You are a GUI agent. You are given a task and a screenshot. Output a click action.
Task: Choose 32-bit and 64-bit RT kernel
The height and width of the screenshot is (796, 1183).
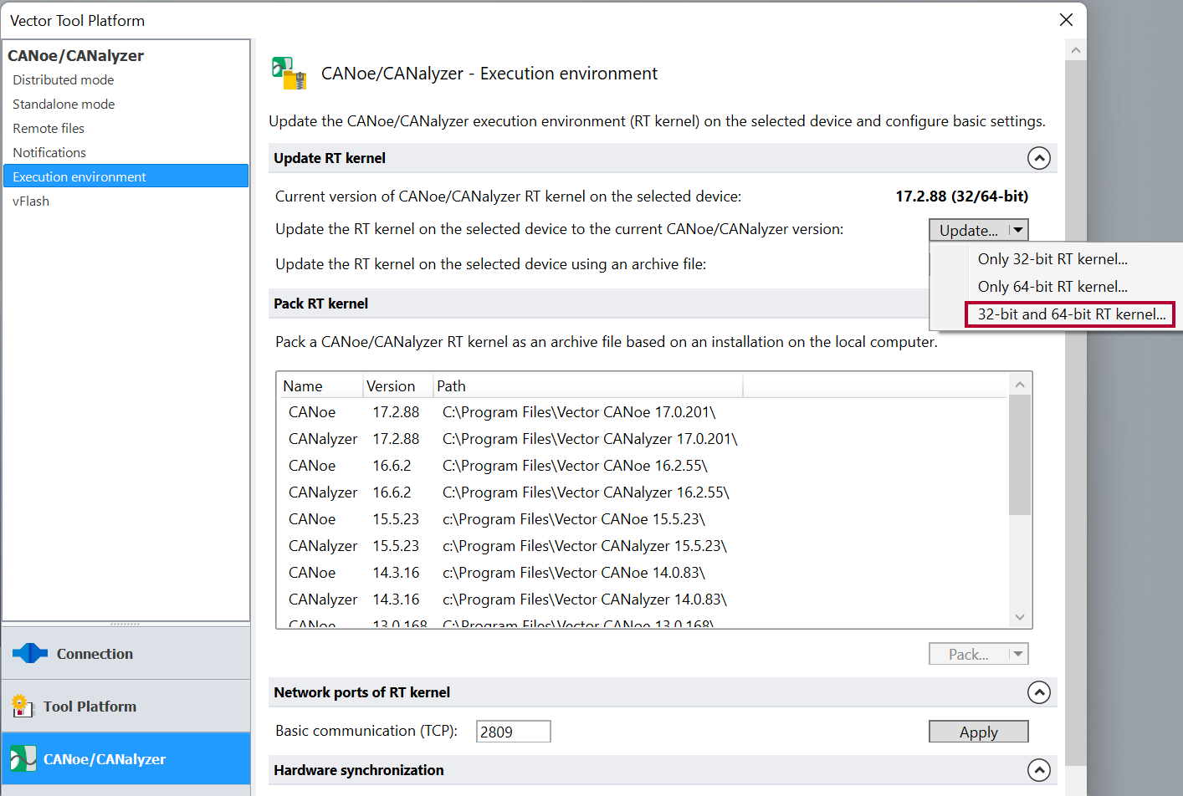(x=1070, y=314)
